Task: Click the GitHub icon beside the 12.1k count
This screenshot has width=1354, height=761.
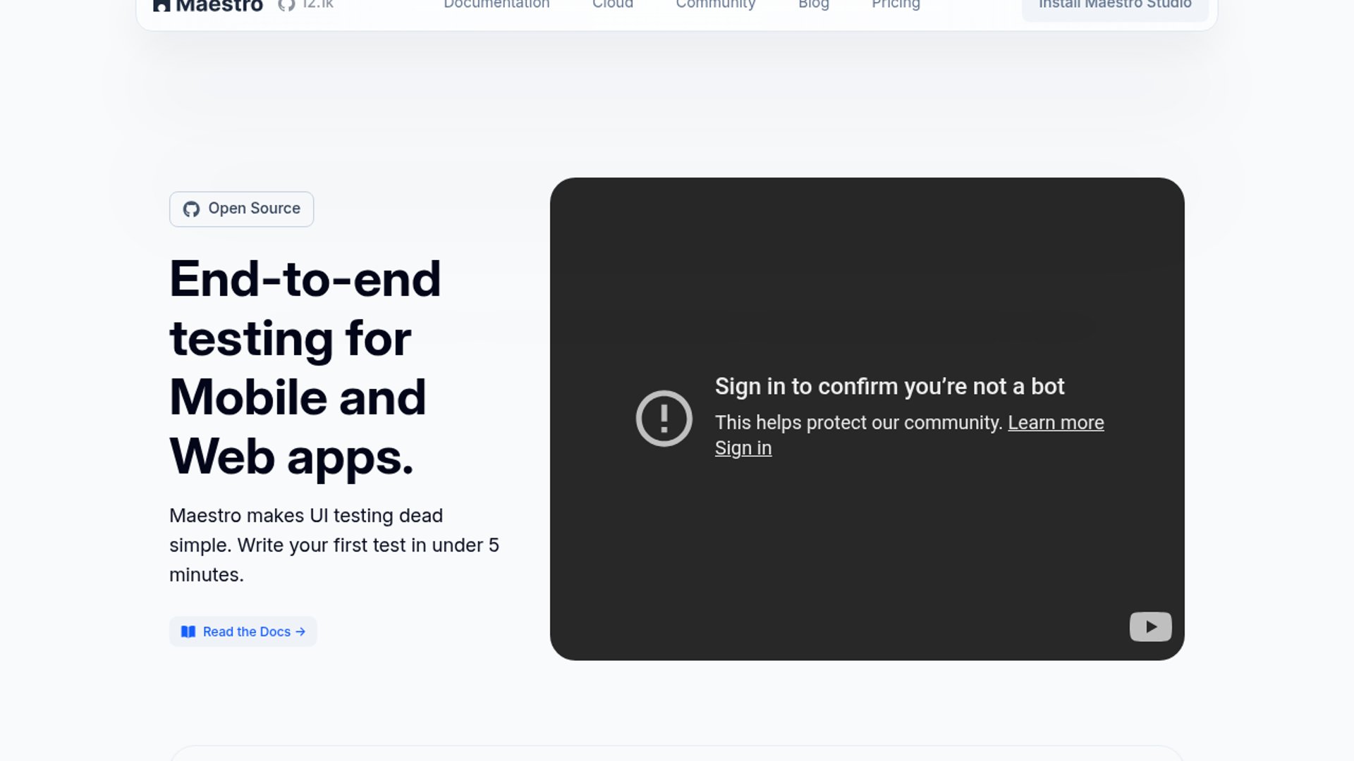Action: coord(286,6)
